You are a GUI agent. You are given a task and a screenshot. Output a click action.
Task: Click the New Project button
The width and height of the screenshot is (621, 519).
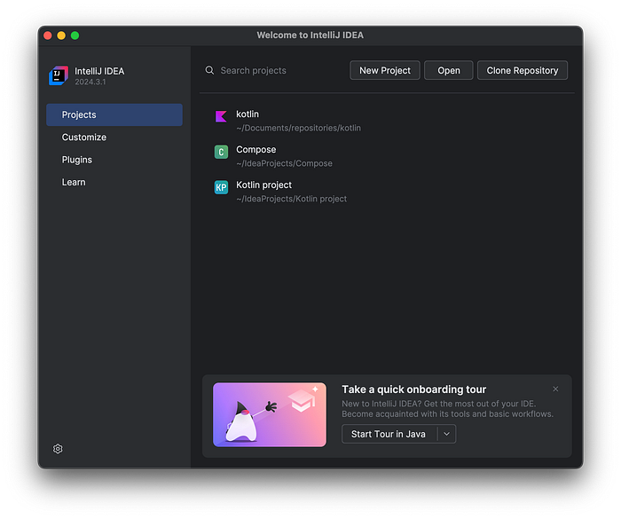click(x=384, y=70)
